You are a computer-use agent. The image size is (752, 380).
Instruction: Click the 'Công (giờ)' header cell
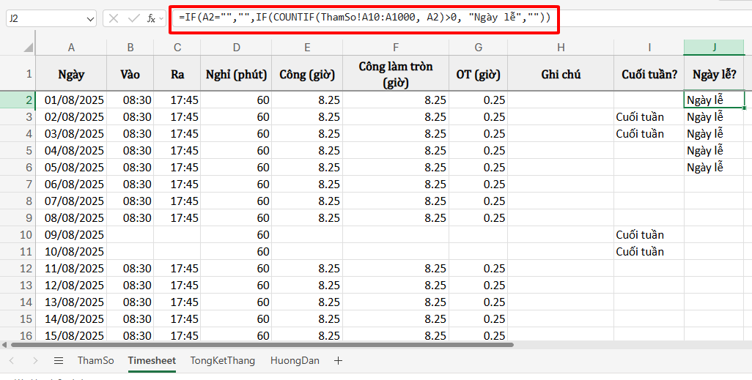click(x=307, y=74)
